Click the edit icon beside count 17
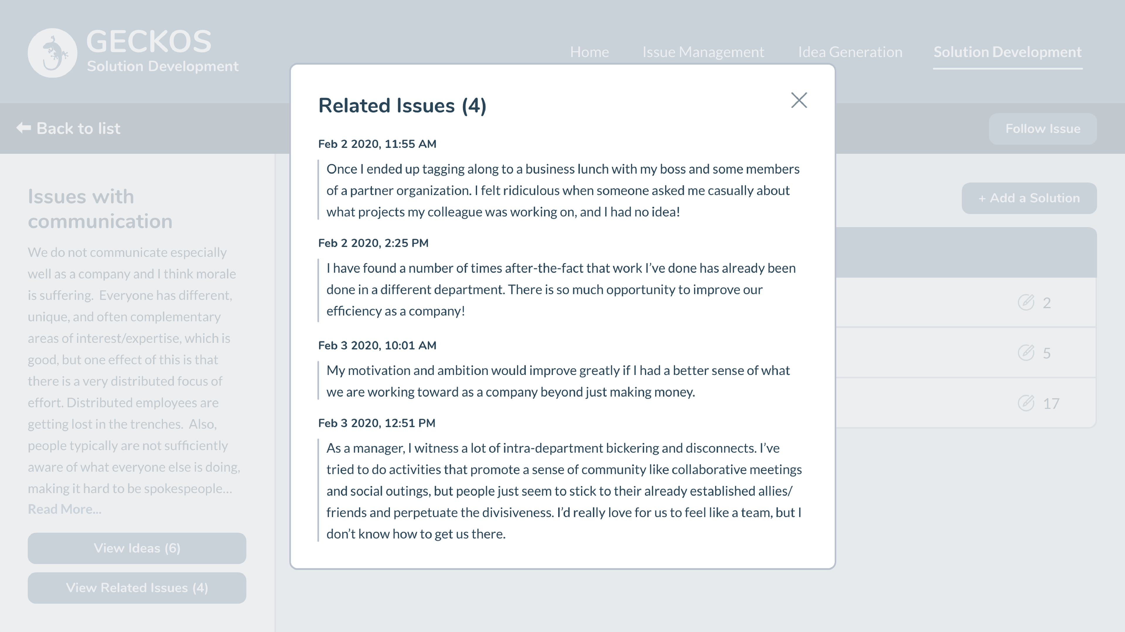Viewport: 1125px width, 632px height. click(1026, 403)
